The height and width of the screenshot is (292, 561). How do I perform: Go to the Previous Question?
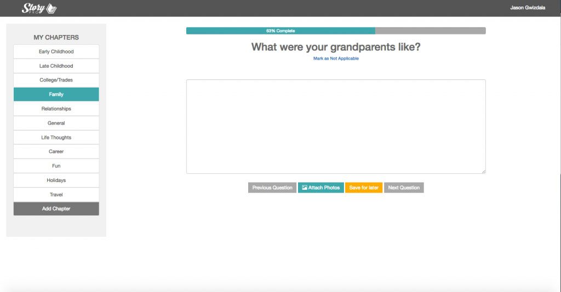coord(272,188)
